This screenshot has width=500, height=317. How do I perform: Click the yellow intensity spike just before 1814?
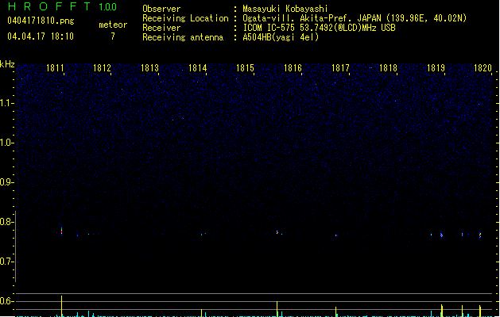tap(202, 313)
